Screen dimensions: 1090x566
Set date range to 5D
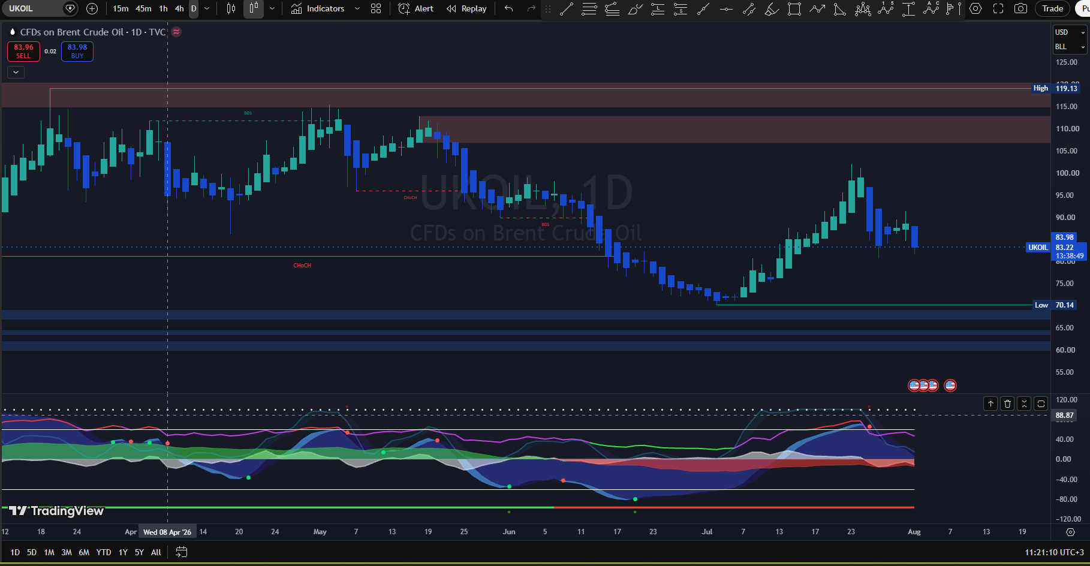click(x=32, y=552)
